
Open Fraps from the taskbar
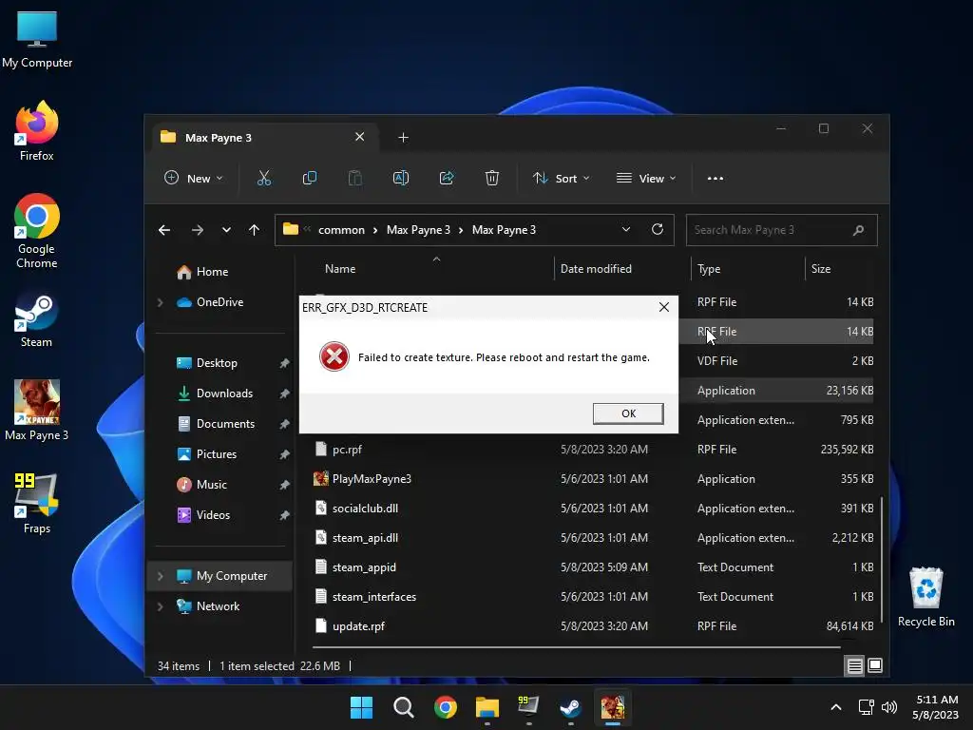point(528,707)
